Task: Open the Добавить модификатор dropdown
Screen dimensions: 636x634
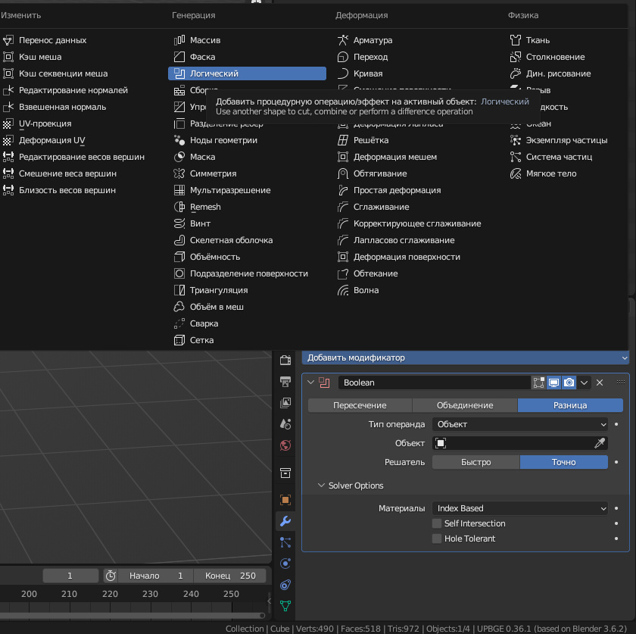Action: (x=466, y=358)
